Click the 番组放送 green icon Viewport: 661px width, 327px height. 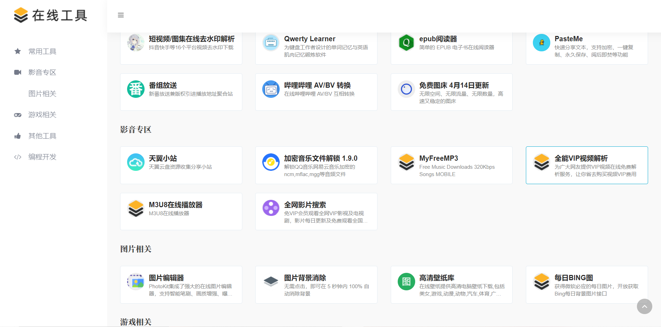[136, 89]
